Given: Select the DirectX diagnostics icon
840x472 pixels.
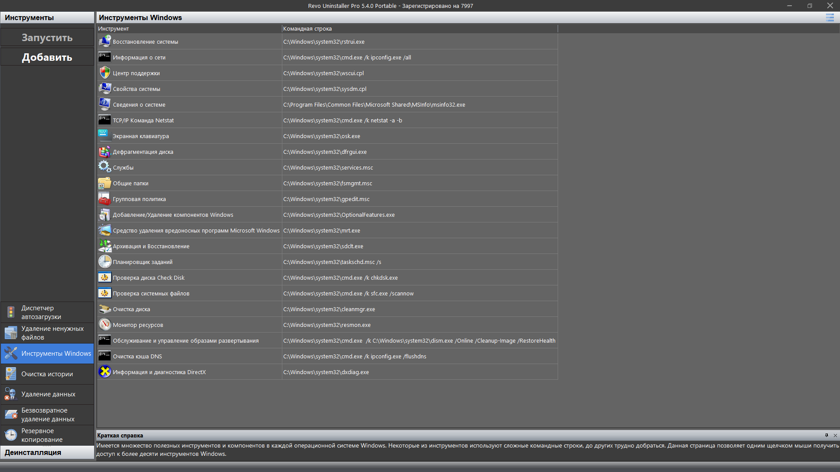Looking at the screenshot, I should click(x=105, y=372).
